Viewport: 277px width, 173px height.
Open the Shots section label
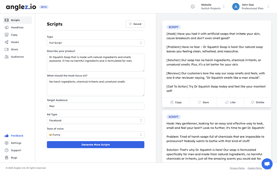tap(15, 49)
